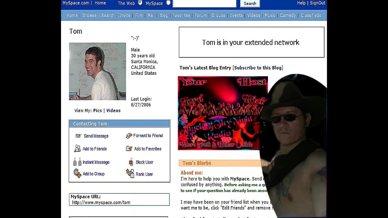Open Browse in the navigation bar

(x=89, y=15)
